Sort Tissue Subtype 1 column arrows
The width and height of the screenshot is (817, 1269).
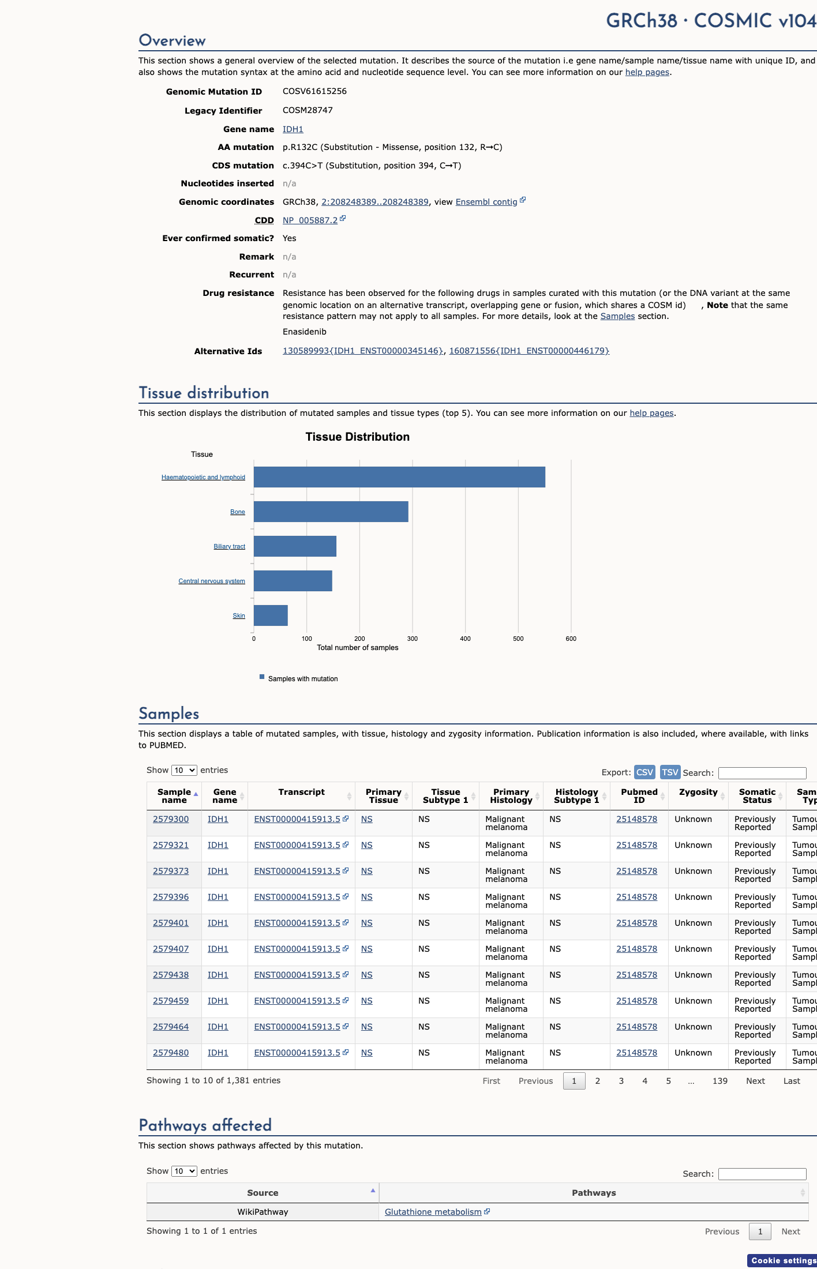point(473,796)
